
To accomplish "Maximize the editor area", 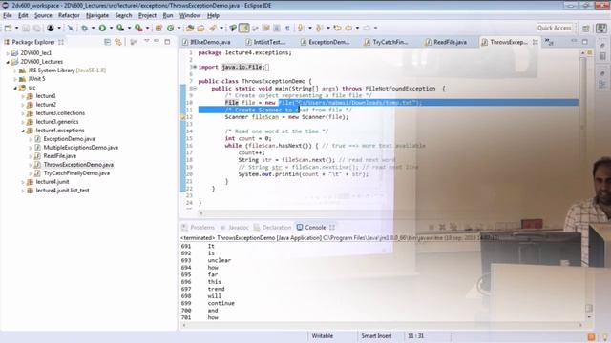I will [585, 42].
